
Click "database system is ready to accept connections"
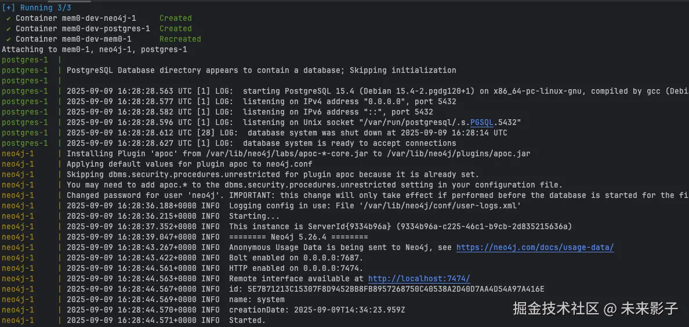[349, 144]
